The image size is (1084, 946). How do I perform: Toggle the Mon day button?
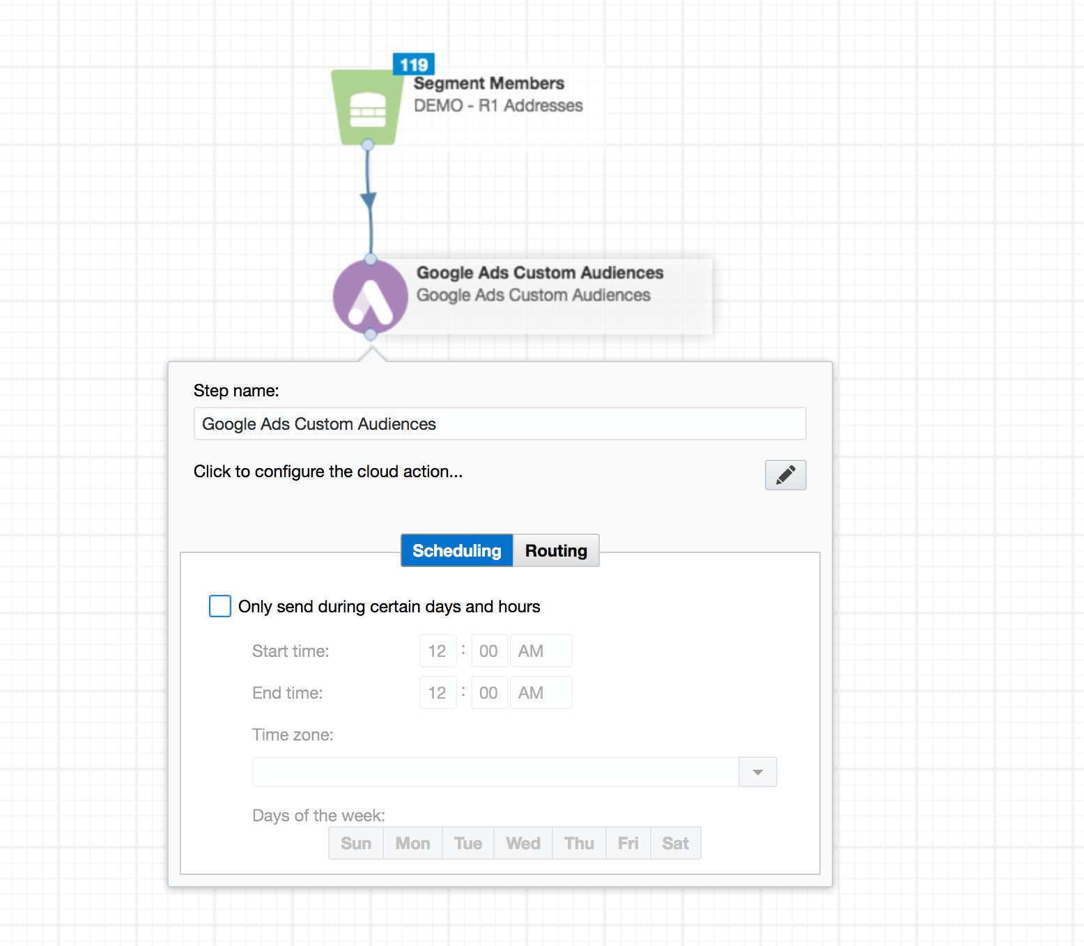(x=413, y=844)
